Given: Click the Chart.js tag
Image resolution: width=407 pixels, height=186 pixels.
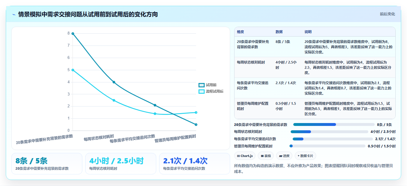Looking at the screenshot, I should [244, 156].
